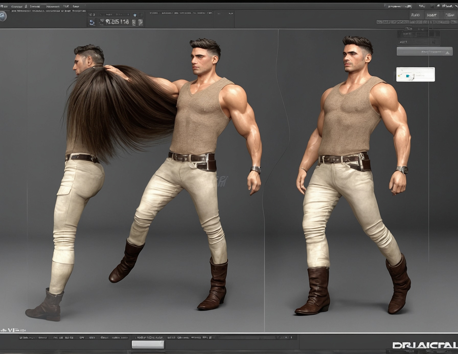Click the rightmost document icon in center toolbar

tap(140, 23)
